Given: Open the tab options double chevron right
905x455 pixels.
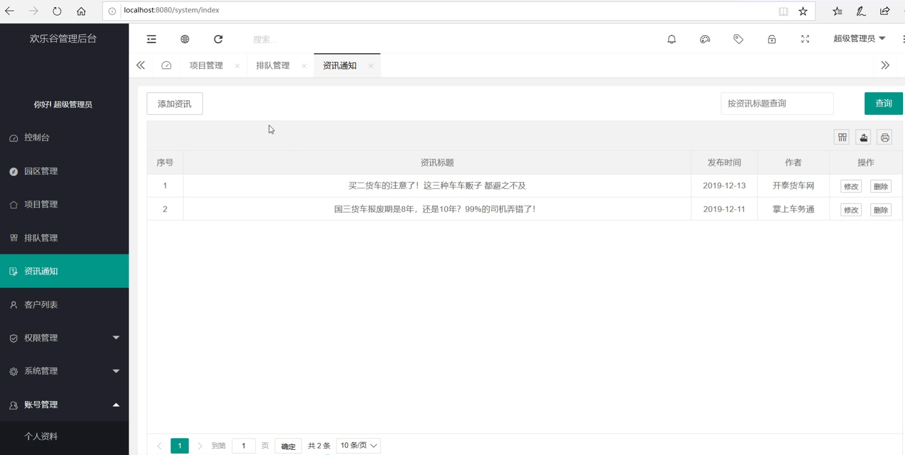Looking at the screenshot, I should 885,65.
